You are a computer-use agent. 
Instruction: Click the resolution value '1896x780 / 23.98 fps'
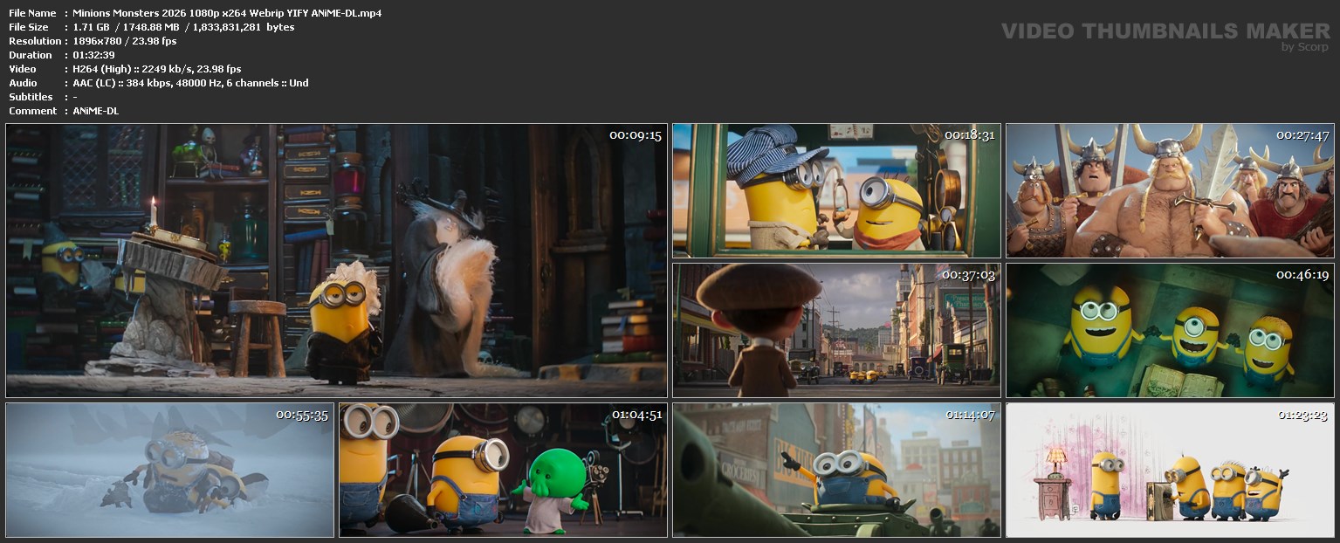[x=125, y=41]
